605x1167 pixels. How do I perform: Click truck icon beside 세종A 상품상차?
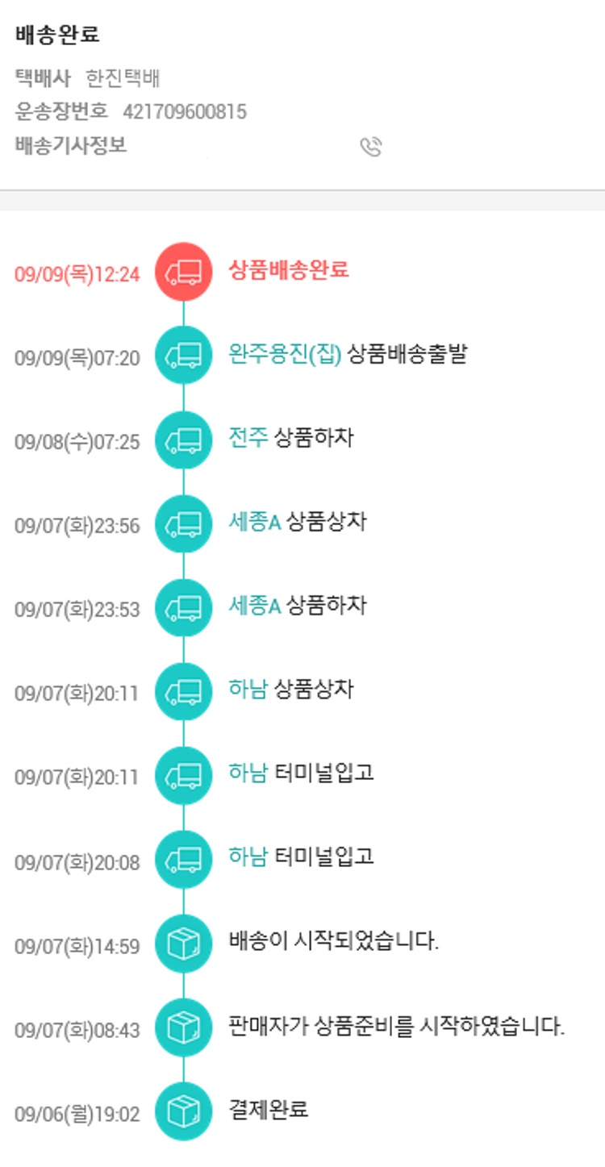point(183,523)
